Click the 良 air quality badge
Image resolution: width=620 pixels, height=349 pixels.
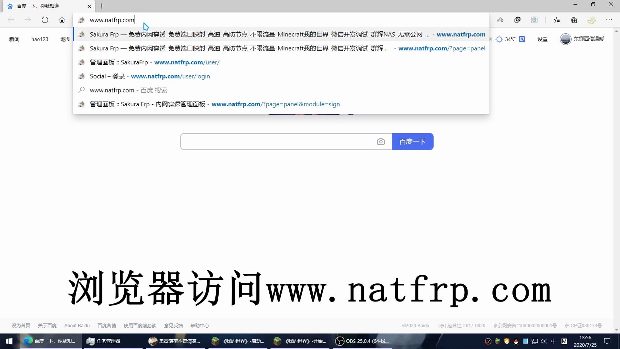tap(522, 39)
